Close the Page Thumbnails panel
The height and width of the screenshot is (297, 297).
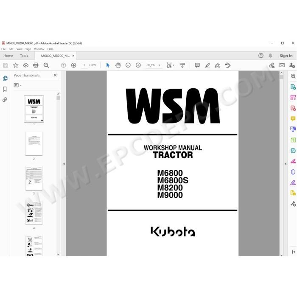coord(55,75)
